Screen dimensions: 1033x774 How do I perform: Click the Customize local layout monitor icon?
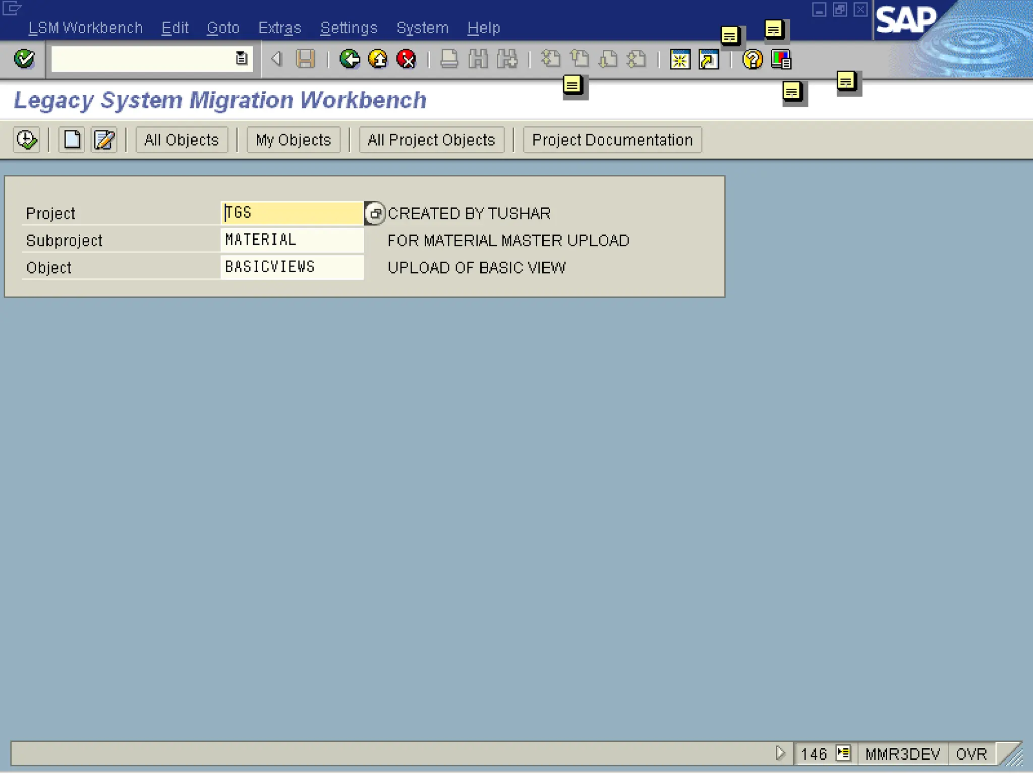[x=781, y=59]
